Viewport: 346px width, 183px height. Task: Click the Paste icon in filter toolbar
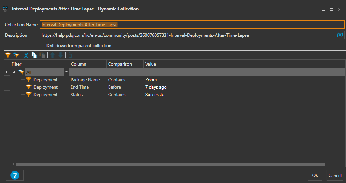(42, 55)
